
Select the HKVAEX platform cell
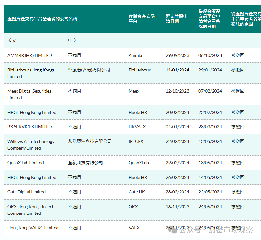pyautogui.click(x=137, y=127)
